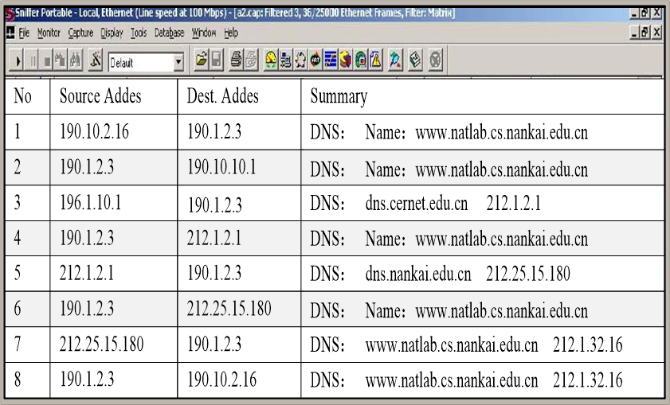Click the Summary column header

coord(483,96)
